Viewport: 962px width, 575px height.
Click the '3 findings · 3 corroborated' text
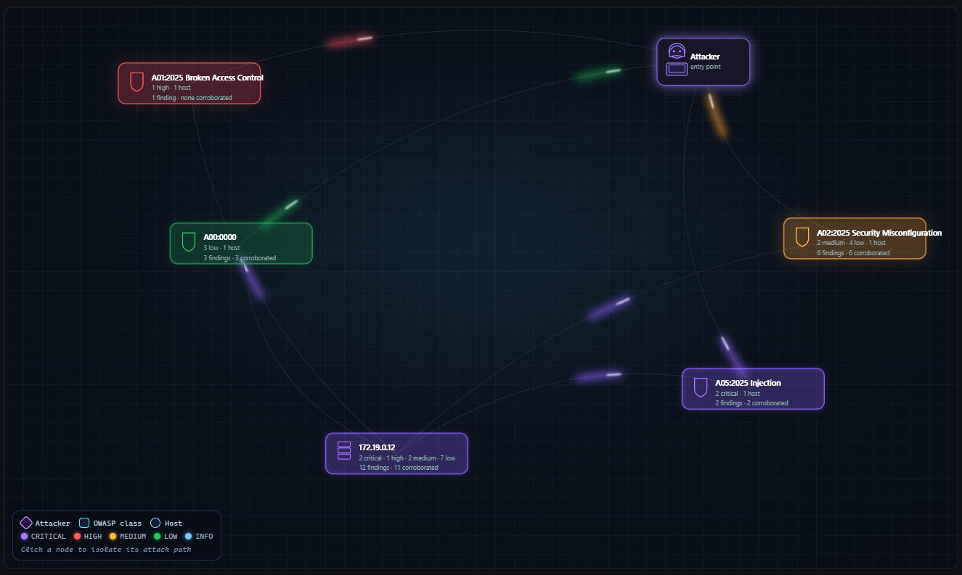coord(240,258)
